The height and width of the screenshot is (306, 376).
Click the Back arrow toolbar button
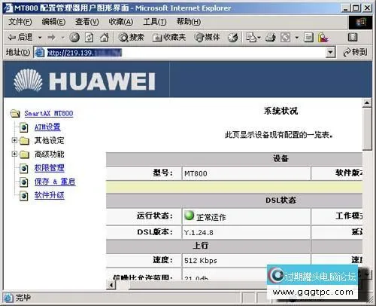(x=20, y=38)
